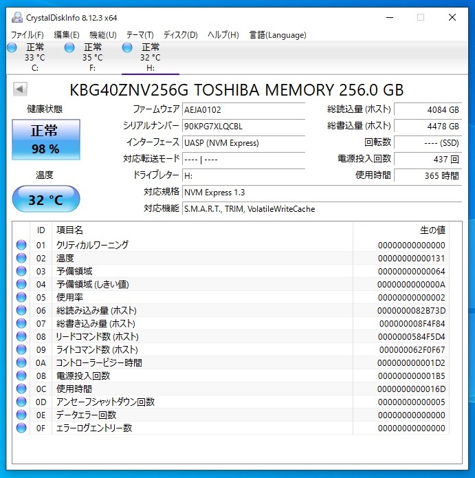The width and height of the screenshot is (475, 478).
Task: Click status orb for row 09 ライトコマンド数
Action: (21, 349)
